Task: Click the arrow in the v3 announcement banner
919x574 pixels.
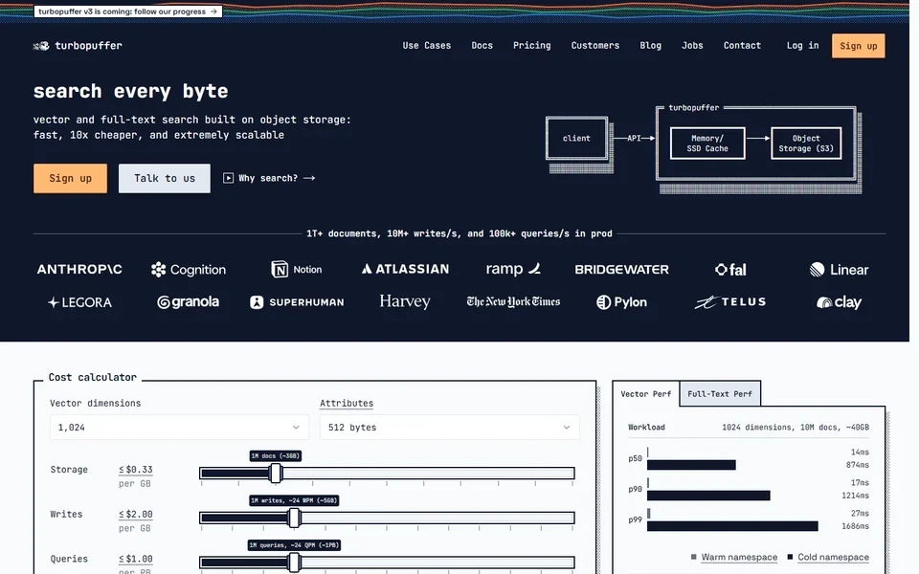Action: click(x=213, y=11)
